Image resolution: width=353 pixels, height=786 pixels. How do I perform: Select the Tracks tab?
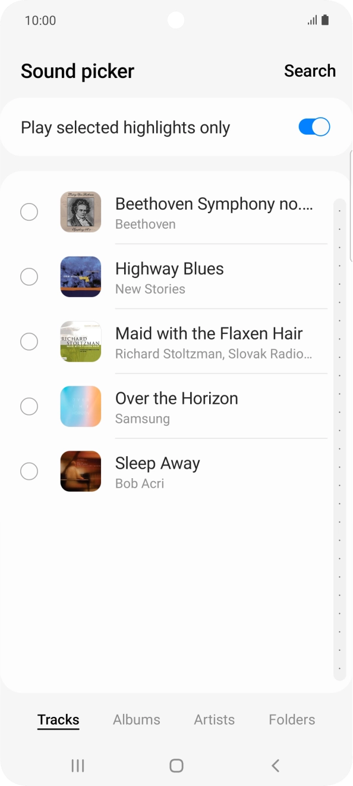tap(58, 719)
